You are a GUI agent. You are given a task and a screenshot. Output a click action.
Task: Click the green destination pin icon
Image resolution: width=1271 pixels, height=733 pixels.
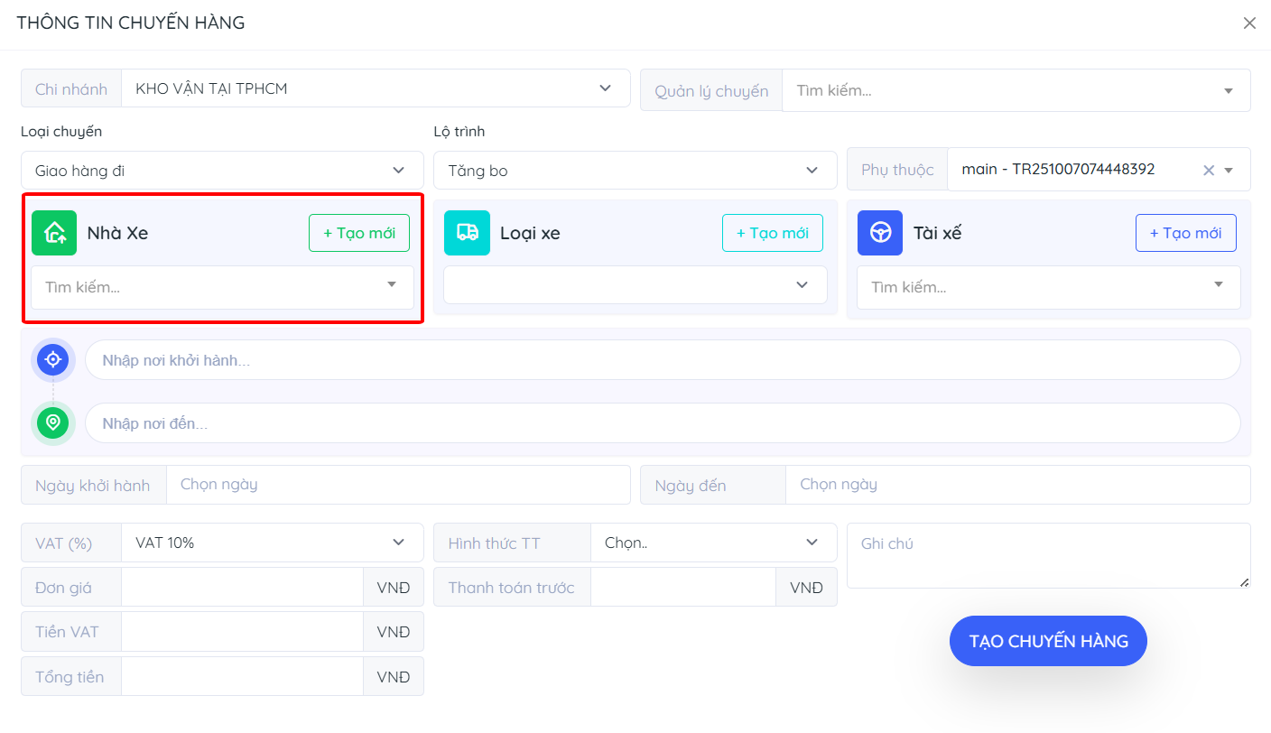[53, 422]
